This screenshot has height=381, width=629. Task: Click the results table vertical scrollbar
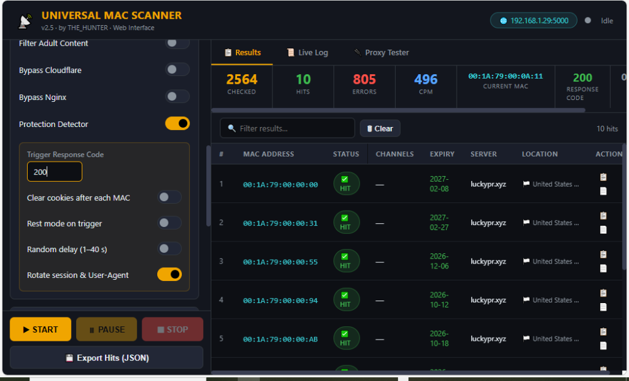(624, 207)
